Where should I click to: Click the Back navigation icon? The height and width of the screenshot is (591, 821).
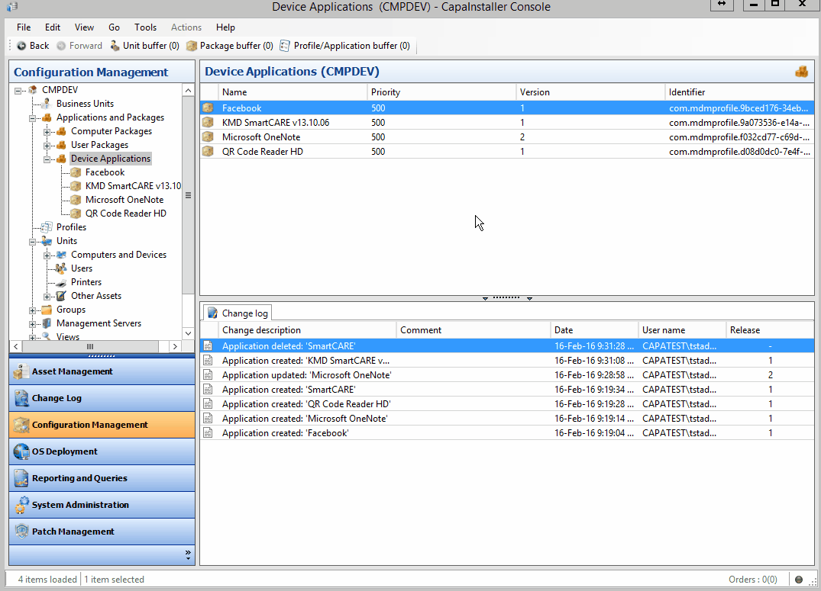21,46
